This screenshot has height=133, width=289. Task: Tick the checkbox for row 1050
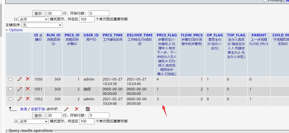10,79
